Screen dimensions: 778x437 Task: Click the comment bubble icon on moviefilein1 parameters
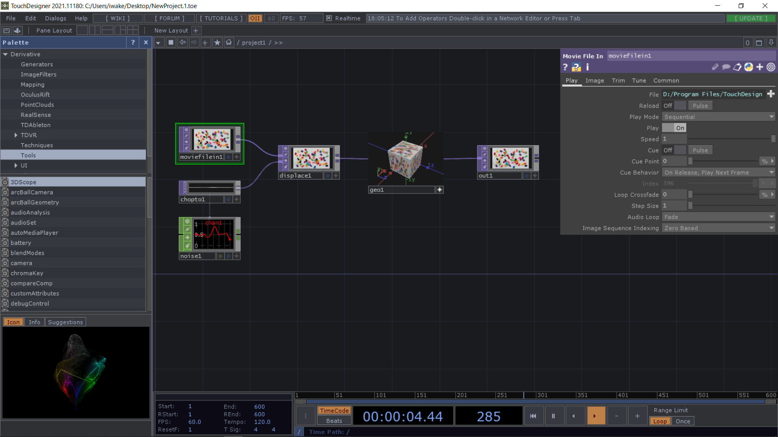pyautogui.click(x=726, y=67)
